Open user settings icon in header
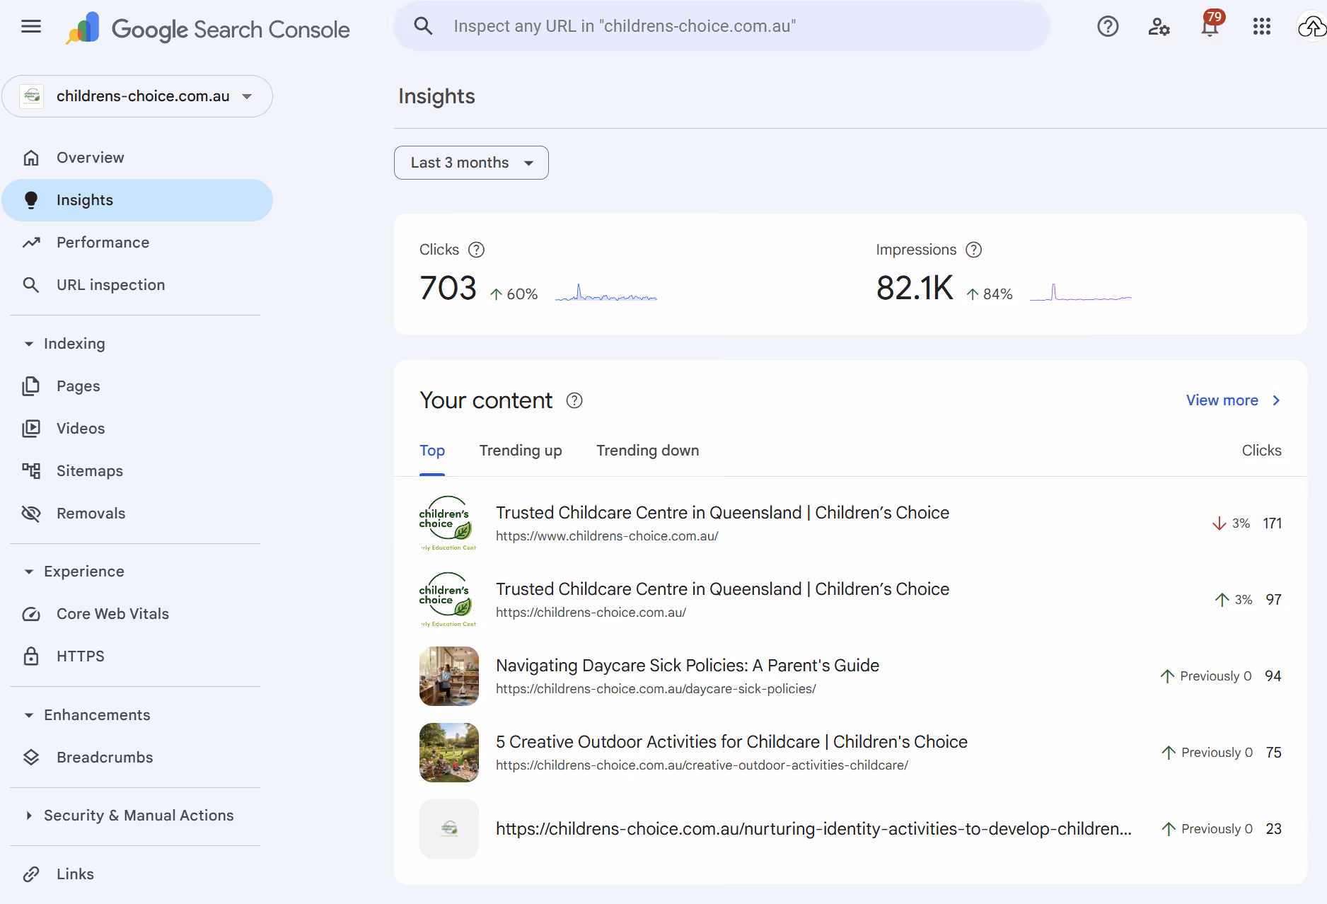This screenshot has height=904, width=1327. pyautogui.click(x=1159, y=27)
